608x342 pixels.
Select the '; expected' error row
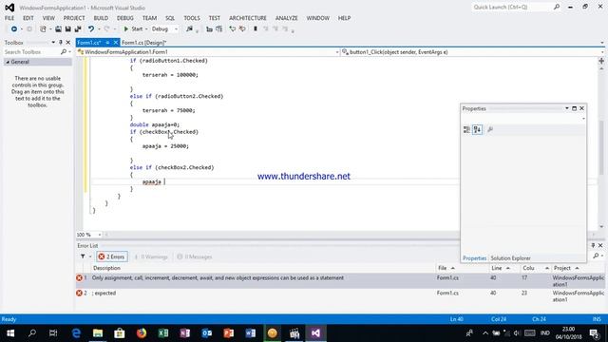pos(340,296)
